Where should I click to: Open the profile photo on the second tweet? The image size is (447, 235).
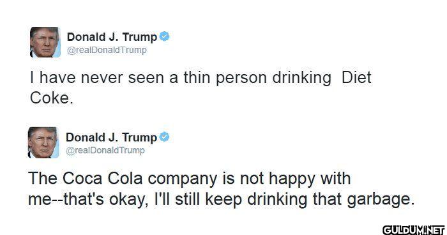43,142
